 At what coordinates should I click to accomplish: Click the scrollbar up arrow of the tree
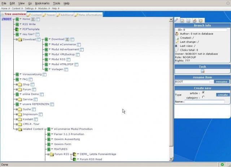[171, 19]
